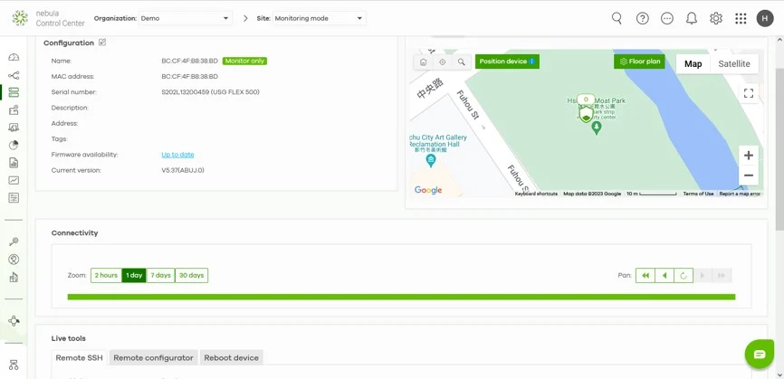The width and height of the screenshot is (784, 379).
Task: Open the user avatar labeled H
Action: click(765, 18)
